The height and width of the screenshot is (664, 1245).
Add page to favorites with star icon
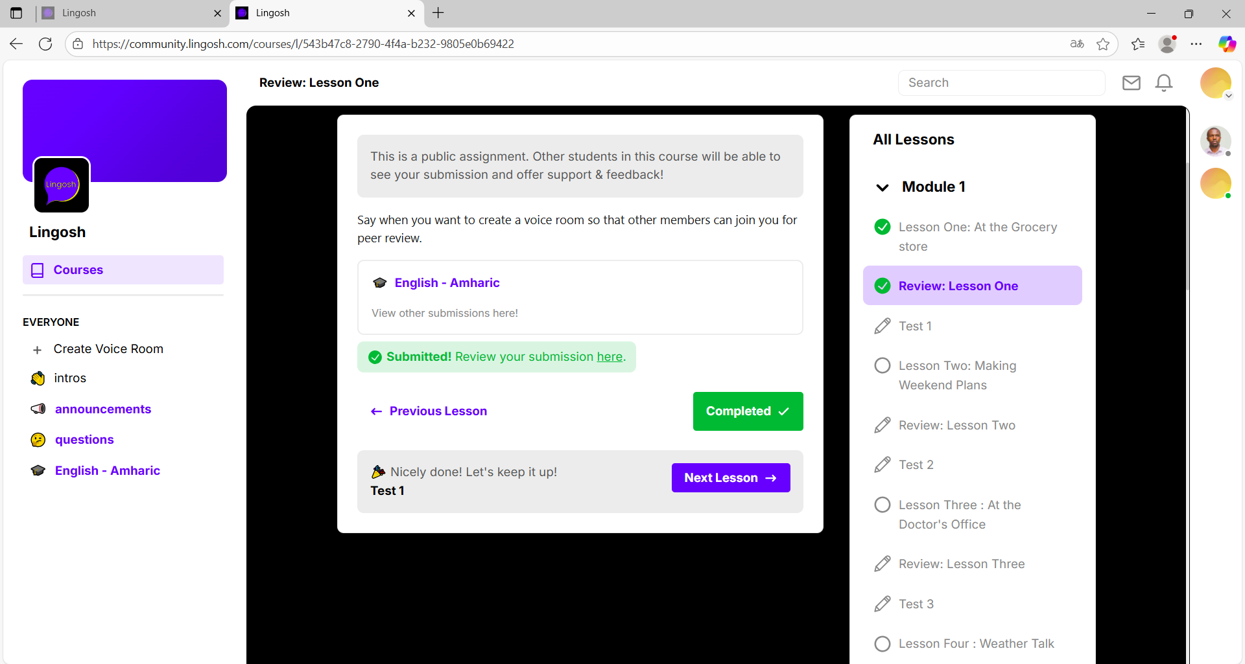pyautogui.click(x=1103, y=44)
